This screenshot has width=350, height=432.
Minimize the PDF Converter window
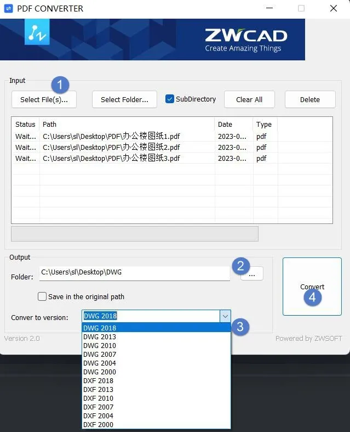coord(269,8)
